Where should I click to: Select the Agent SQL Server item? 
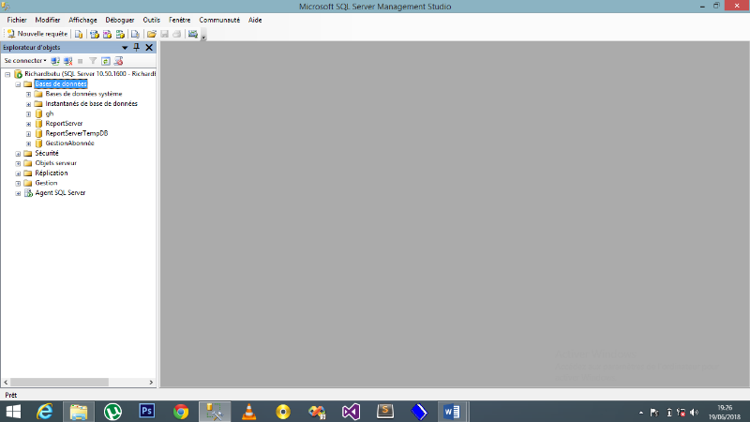(x=60, y=193)
